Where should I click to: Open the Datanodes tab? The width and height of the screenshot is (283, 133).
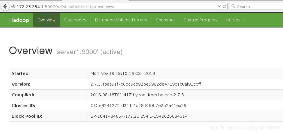[x=75, y=20]
